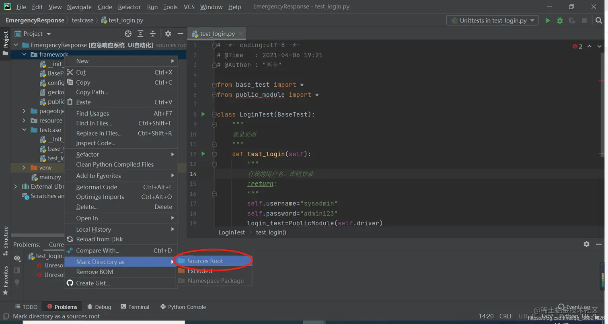Expand the resource folder
This screenshot has height=324, width=608.
point(24,120)
